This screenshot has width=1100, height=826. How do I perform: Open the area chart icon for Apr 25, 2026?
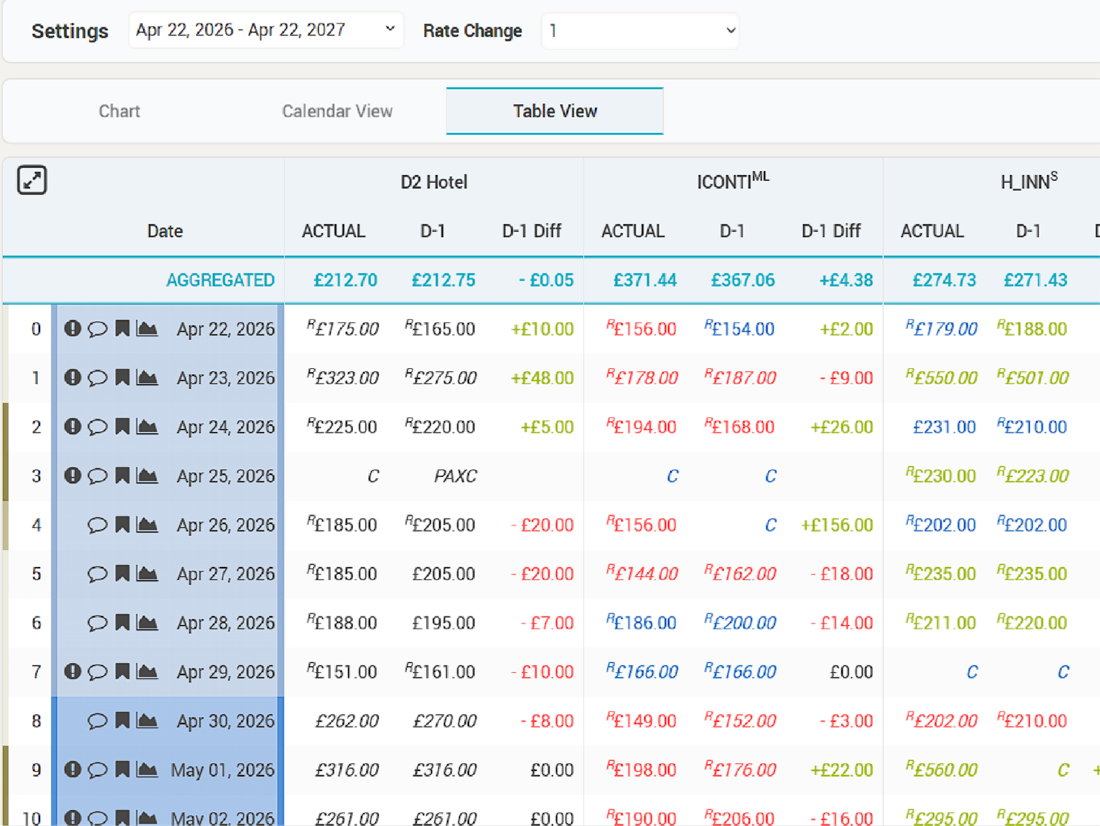tap(147, 476)
